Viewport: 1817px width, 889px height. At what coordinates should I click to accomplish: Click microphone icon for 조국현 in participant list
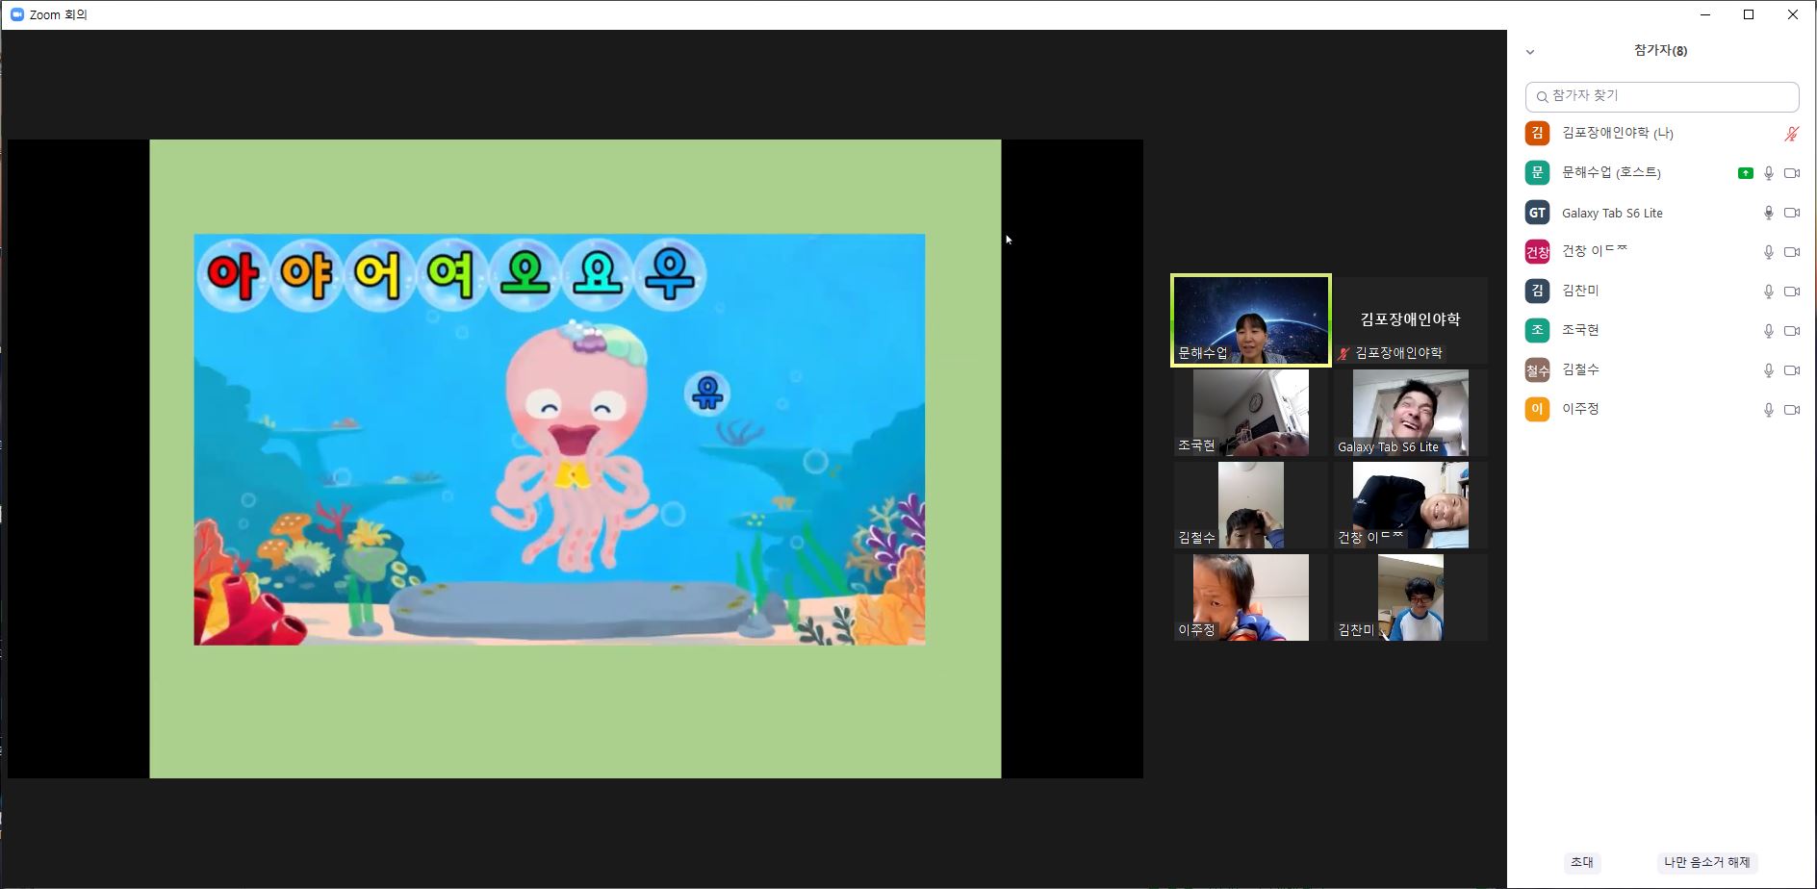1768,331
